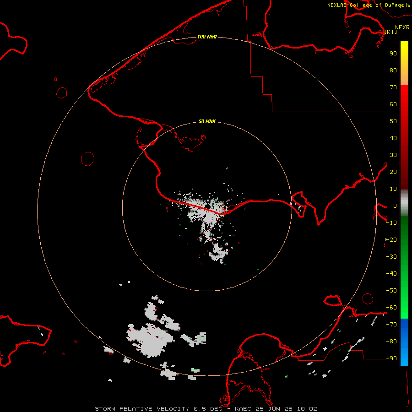Screen dimensions: 412x412
Task: Select the positive 10 scale value
Action: [393, 189]
